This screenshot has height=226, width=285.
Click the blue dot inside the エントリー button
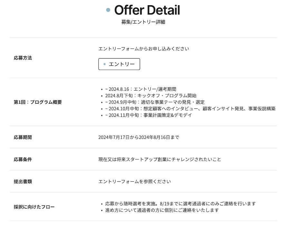click(104, 64)
